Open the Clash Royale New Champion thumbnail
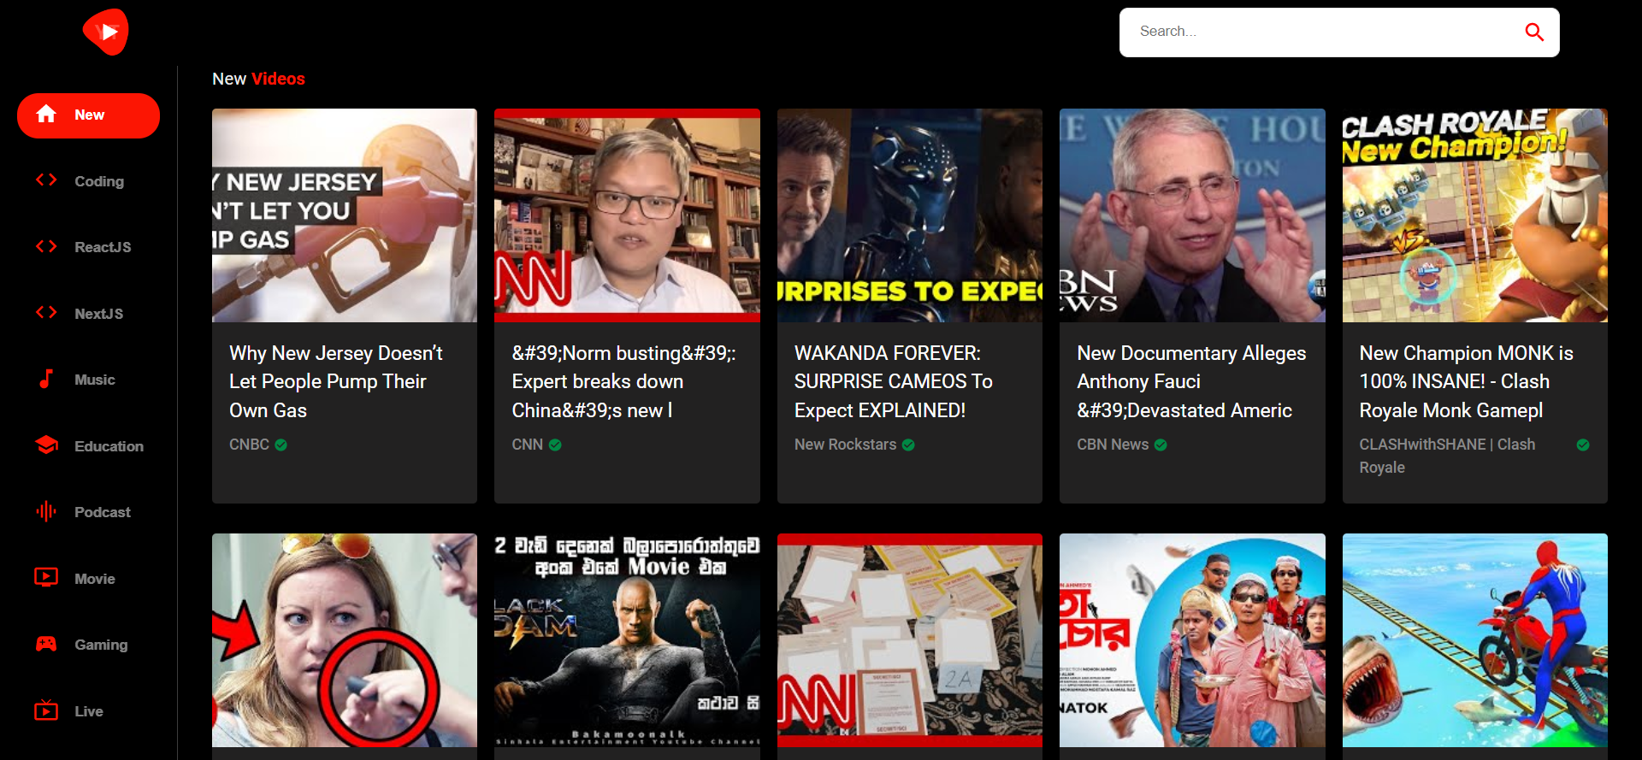 click(1475, 215)
